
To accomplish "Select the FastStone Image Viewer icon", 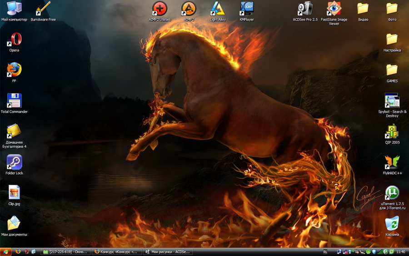I will pyautogui.click(x=334, y=9).
